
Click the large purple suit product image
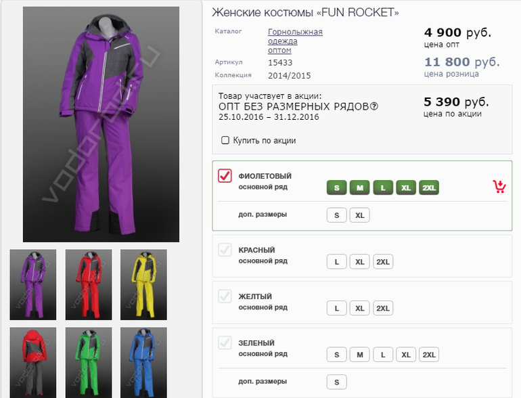pos(101,125)
